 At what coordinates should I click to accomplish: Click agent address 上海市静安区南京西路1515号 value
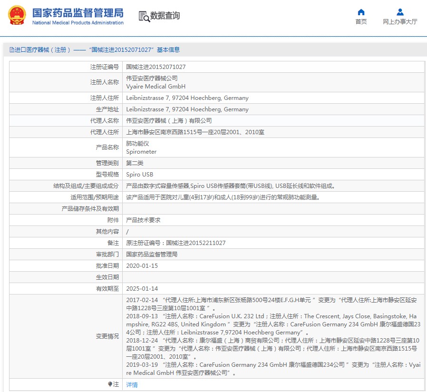tap(195, 132)
